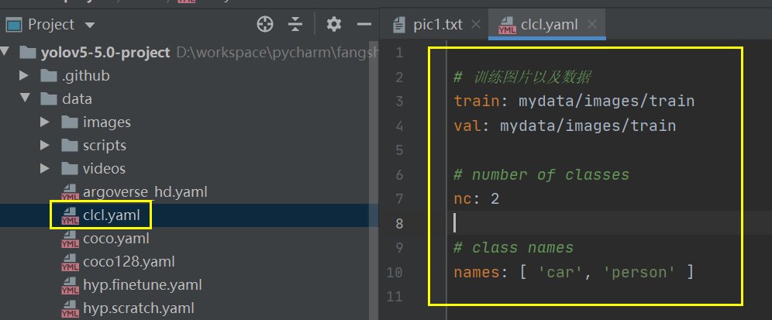Click the coco128.yaml YML file icon
This screenshot has width=772, height=320.
(x=70, y=263)
